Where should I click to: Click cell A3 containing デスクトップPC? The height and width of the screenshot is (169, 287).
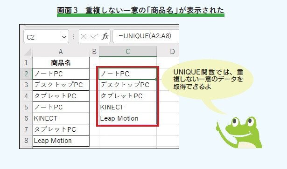tap(61, 85)
